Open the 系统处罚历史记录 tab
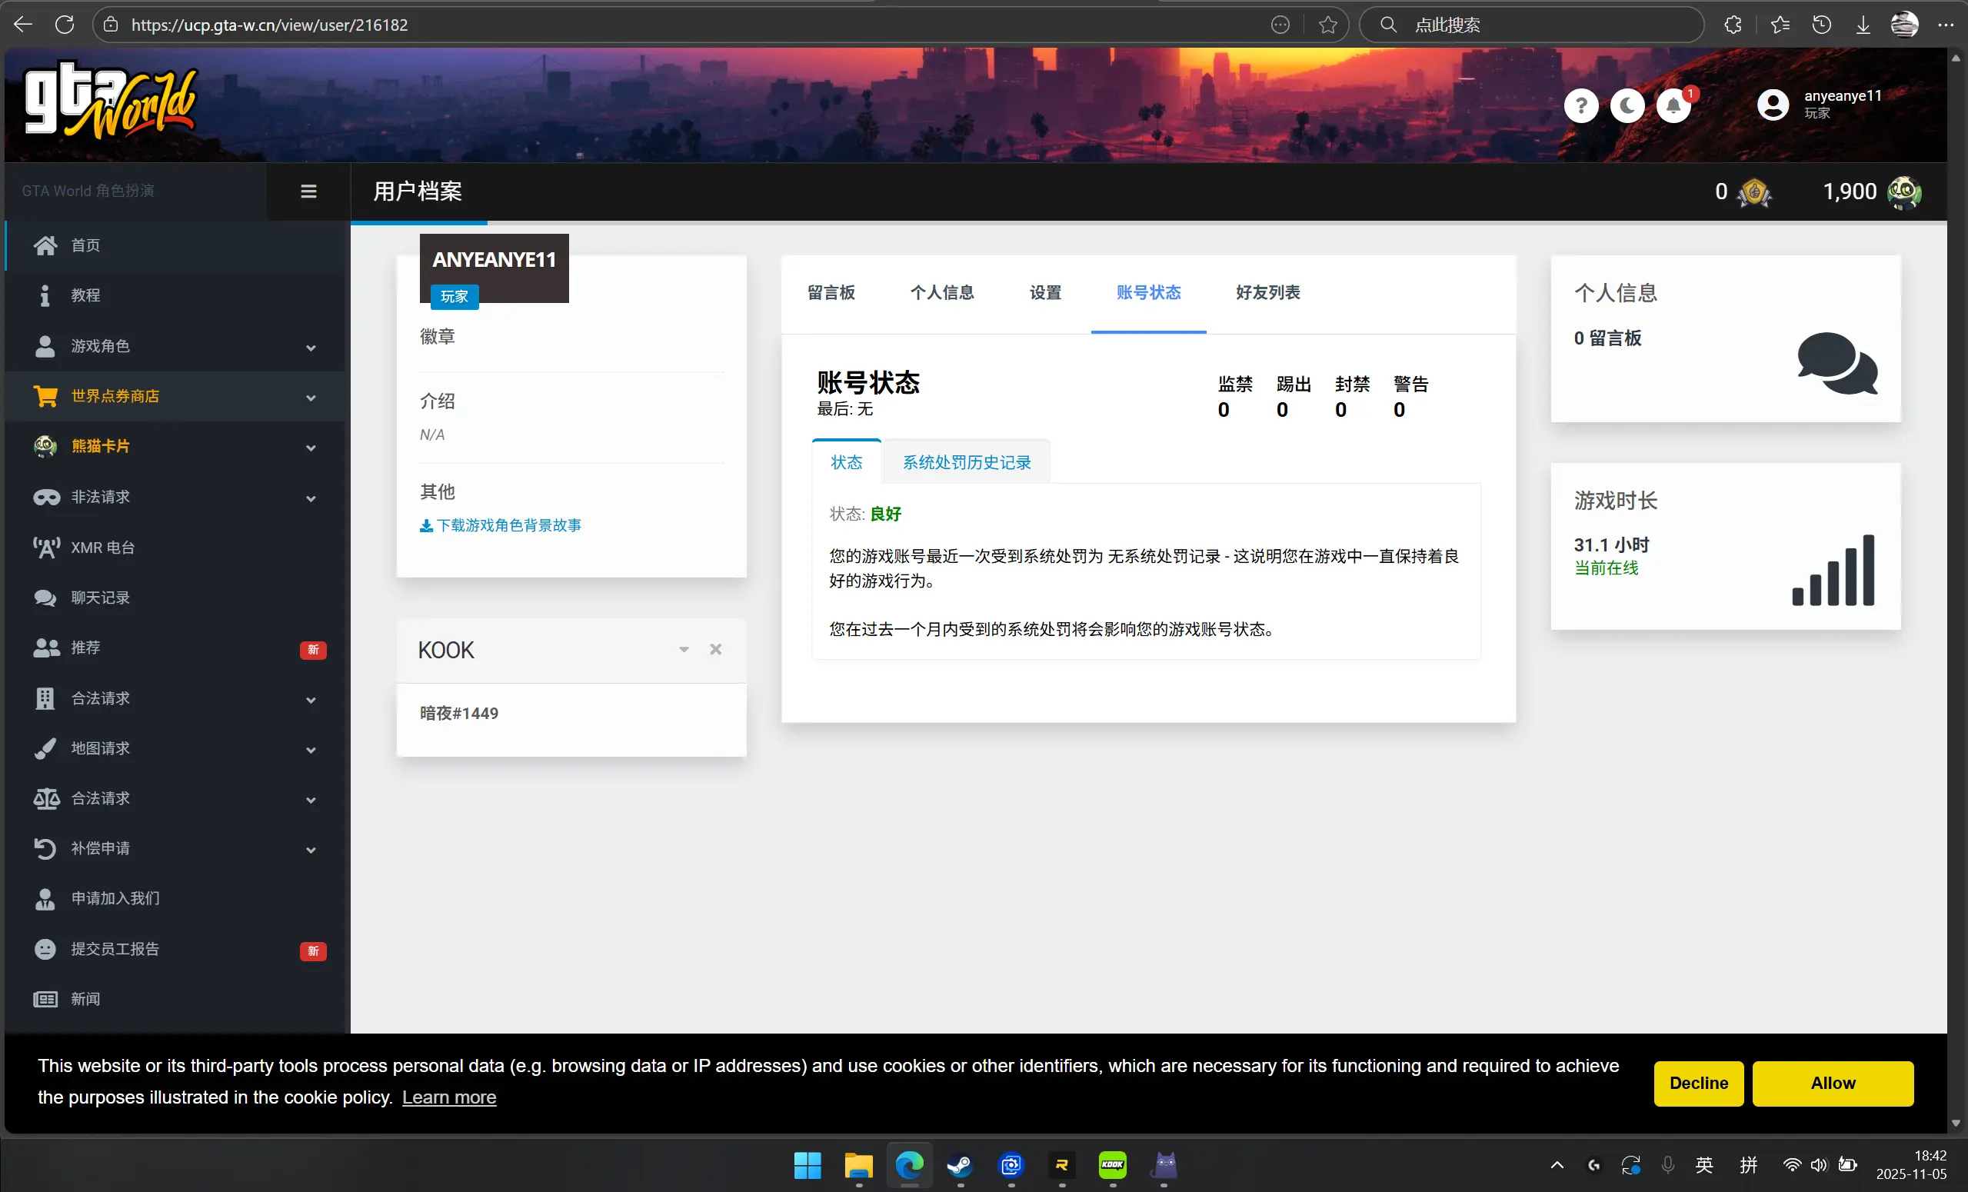 pyautogui.click(x=967, y=463)
